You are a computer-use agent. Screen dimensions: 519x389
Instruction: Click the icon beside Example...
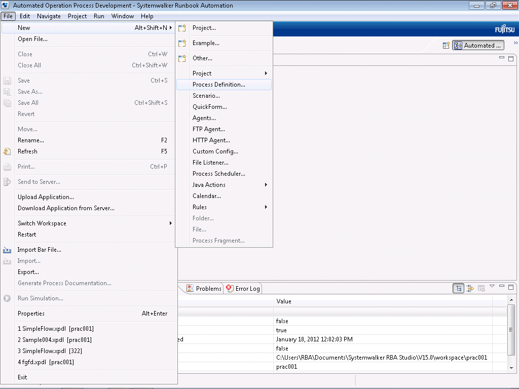pos(182,44)
